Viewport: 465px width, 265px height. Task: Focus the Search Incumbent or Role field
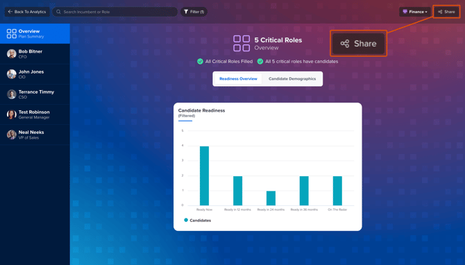tap(115, 12)
